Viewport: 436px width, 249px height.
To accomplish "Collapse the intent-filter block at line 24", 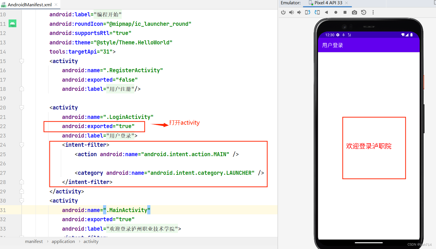I will (22, 145).
